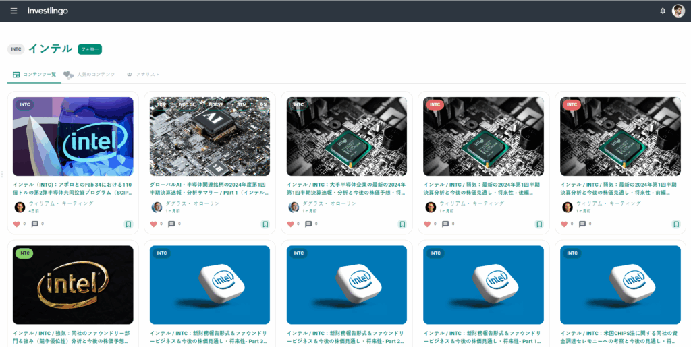Image resolution: width=691 pixels, height=347 pixels.
Task: Open the 弱気 article title ending 後編
Action: coord(483,189)
